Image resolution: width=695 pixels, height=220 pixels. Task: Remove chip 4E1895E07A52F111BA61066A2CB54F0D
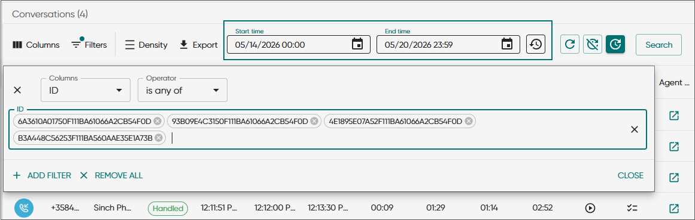(x=469, y=121)
